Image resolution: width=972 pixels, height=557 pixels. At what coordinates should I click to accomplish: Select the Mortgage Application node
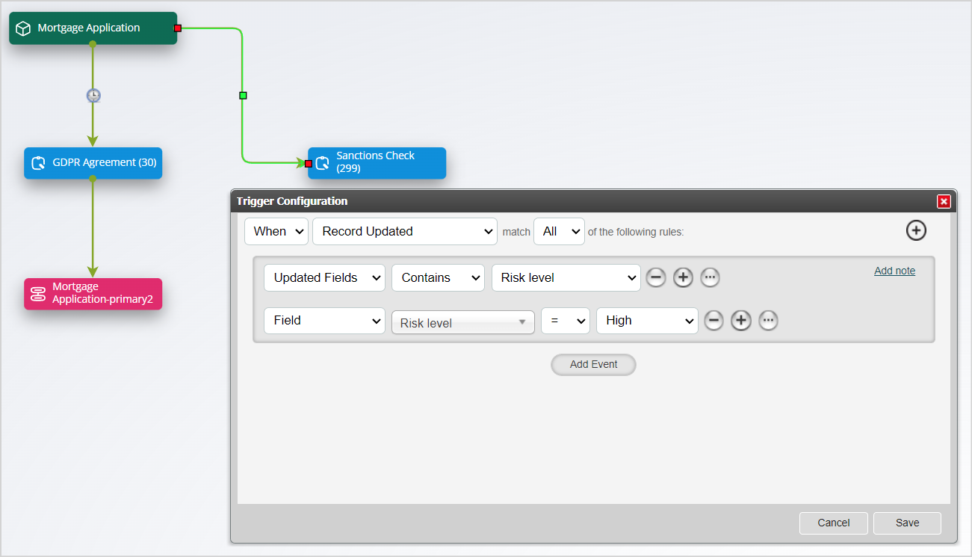tap(93, 28)
